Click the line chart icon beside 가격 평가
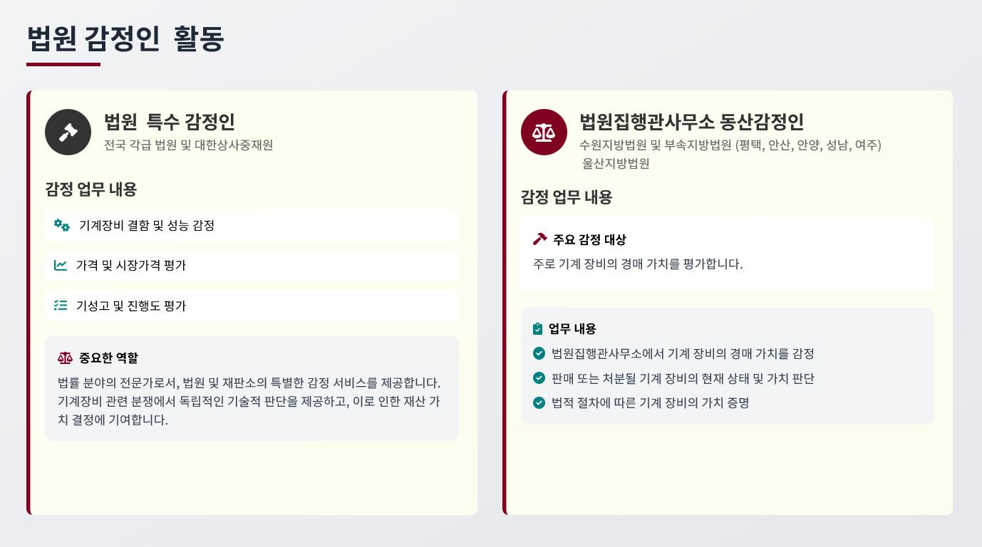The image size is (982, 547). pos(61,266)
